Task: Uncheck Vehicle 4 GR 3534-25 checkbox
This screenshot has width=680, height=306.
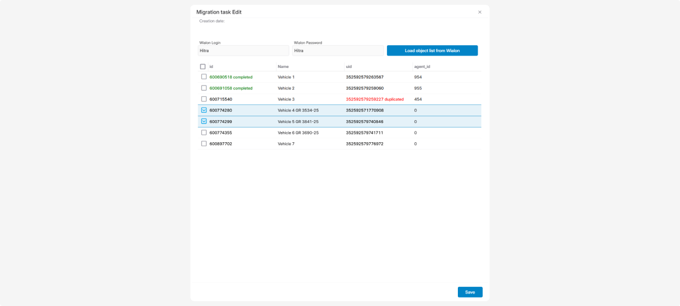Action: [204, 110]
